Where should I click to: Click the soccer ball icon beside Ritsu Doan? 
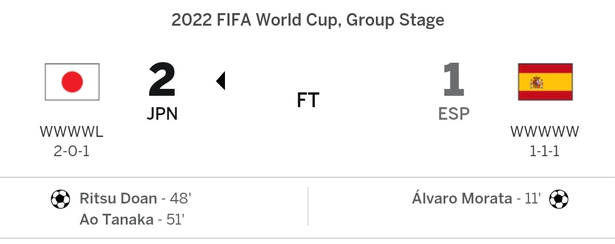[60, 199]
